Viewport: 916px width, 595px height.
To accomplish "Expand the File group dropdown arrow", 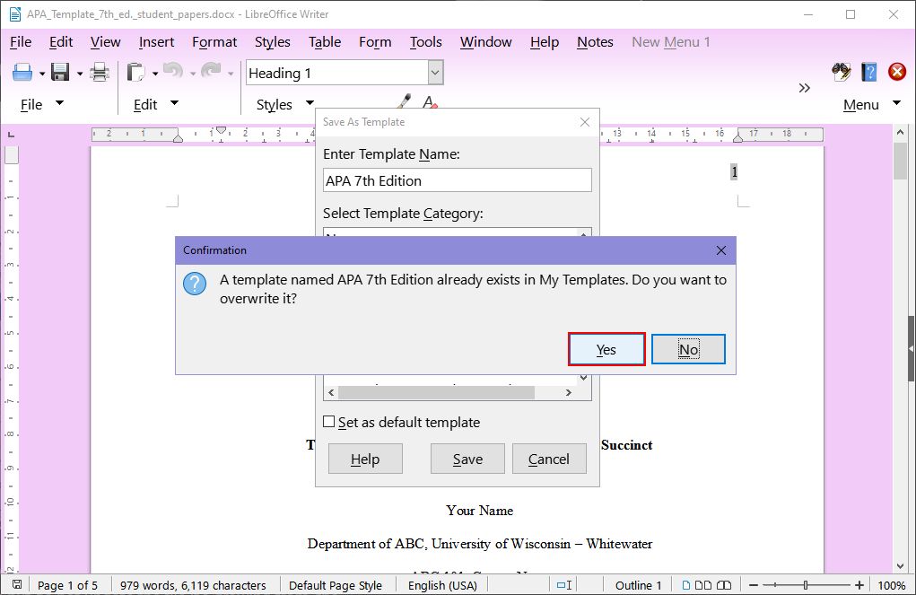I will (x=59, y=103).
